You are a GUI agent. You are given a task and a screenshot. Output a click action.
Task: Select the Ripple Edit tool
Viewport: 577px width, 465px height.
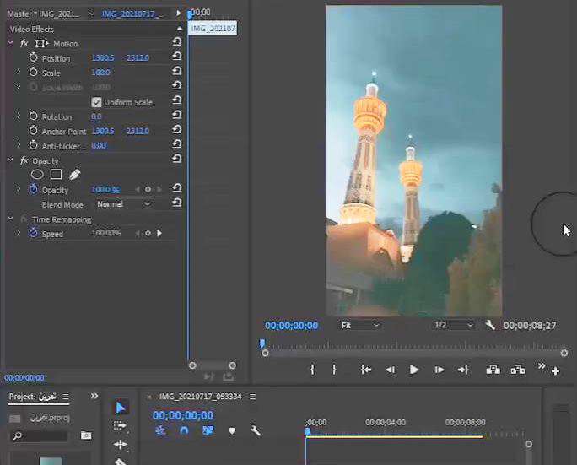click(x=121, y=445)
